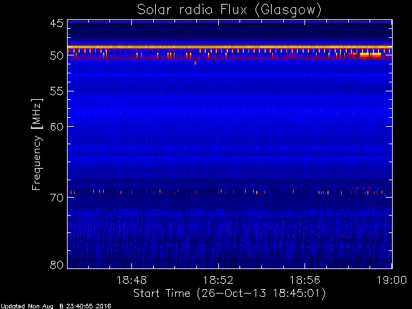This screenshot has height=309, width=412.
Task: Click the '80' frequency axis label
Action: [57, 265]
